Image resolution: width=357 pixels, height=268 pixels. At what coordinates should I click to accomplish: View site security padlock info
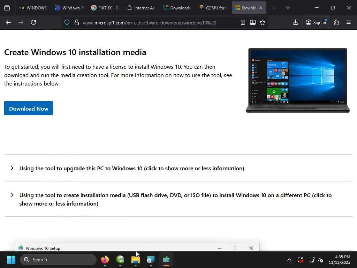[x=77, y=23]
